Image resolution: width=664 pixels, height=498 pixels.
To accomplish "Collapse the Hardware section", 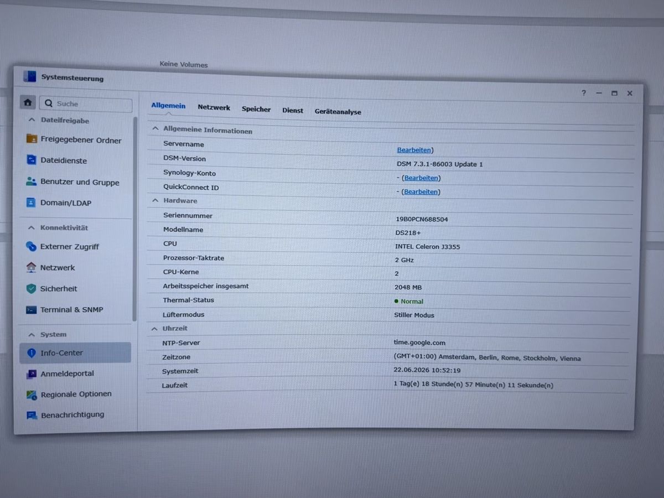I will point(155,200).
